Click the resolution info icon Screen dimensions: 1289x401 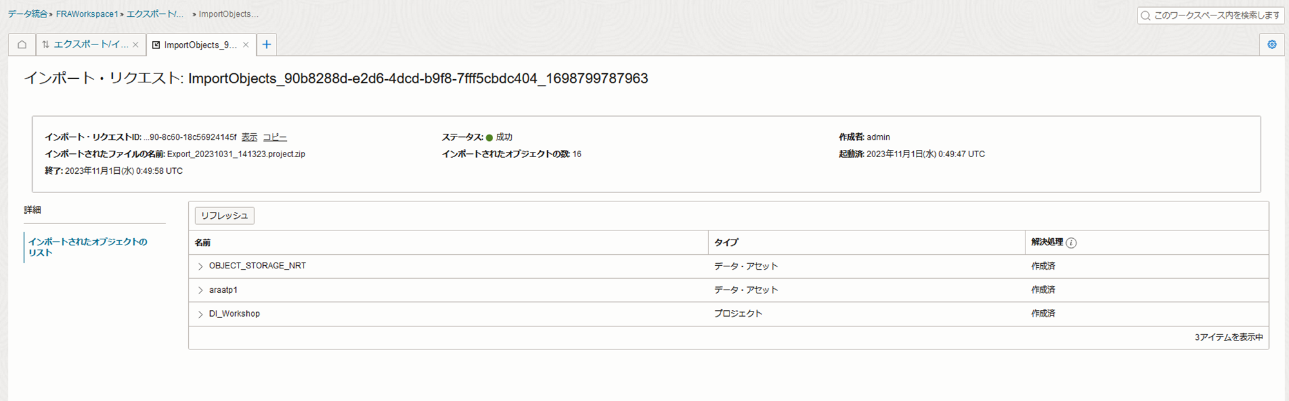coord(1071,243)
